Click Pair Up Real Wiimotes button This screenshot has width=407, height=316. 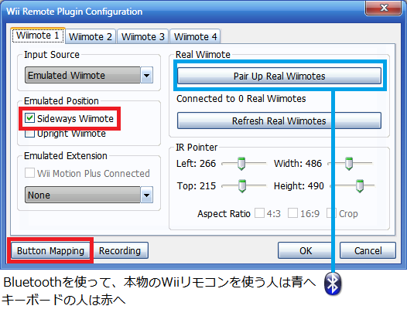[x=279, y=76]
